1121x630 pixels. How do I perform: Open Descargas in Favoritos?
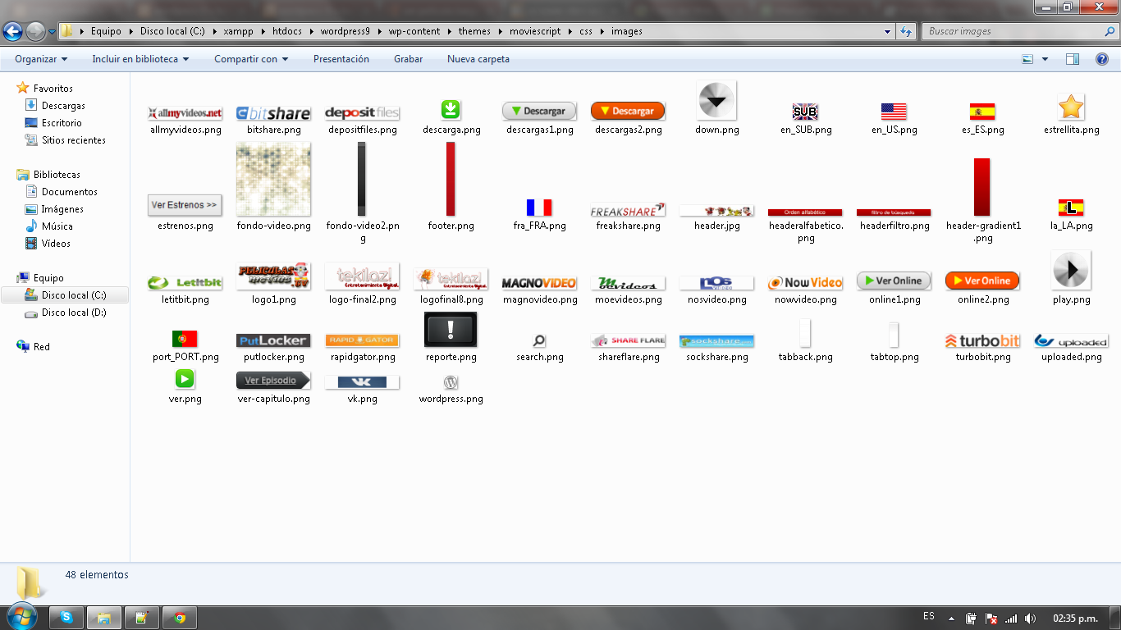click(63, 106)
